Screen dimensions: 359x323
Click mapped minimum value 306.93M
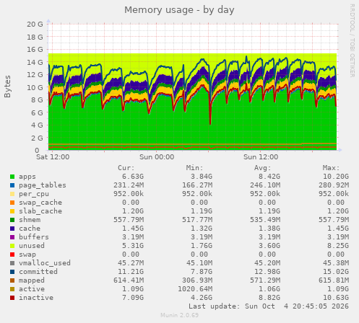click(197, 280)
